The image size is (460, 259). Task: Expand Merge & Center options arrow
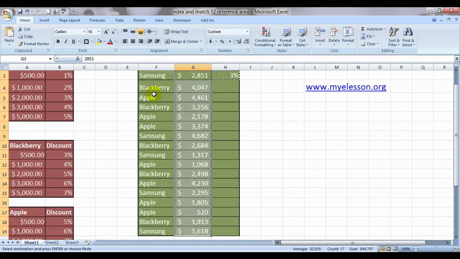pos(201,41)
